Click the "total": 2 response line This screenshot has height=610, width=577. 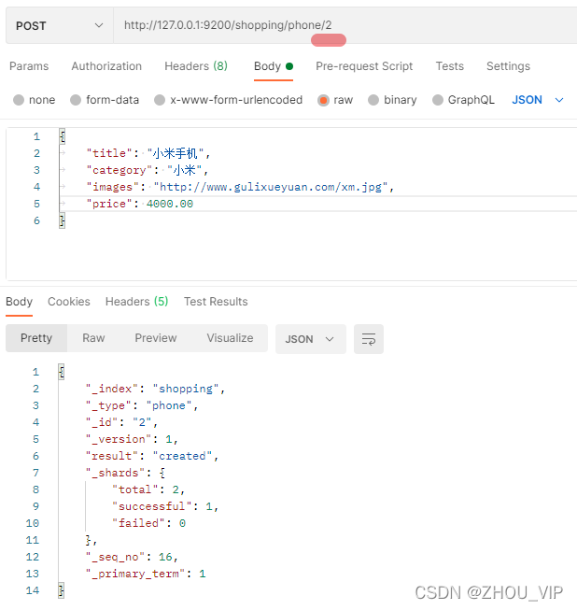[148, 489]
